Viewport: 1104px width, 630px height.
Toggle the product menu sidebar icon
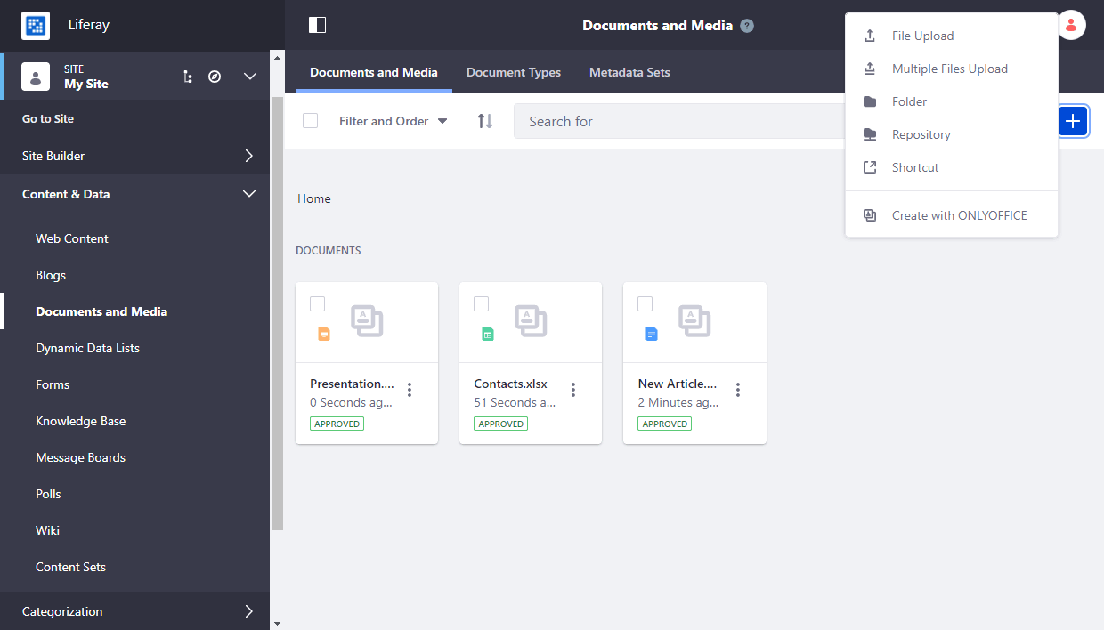pyautogui.click(x=317, y=25)
